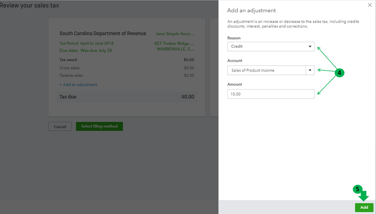Click the green circle step 5 marker
Image resolution: width=376 pixels, height=214 pixels.
click(x=357, y=189)
